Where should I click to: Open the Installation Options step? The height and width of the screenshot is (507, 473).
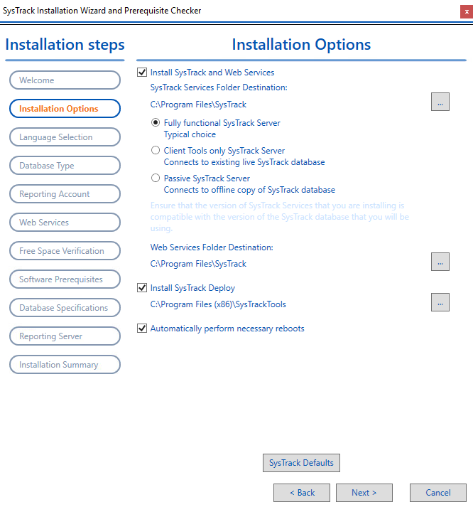coord(65,109)
